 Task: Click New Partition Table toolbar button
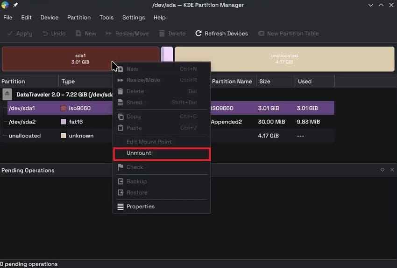tap(288, 34)
